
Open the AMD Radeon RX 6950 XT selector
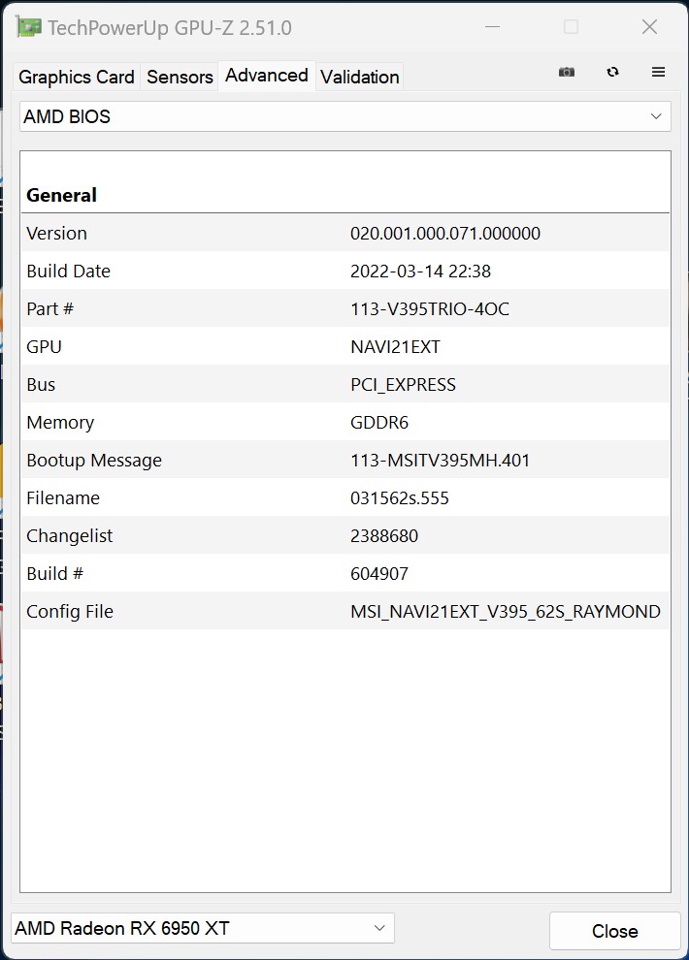[202, 928]
